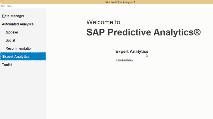Image resolution: width=213 pixels, height=119 pixels.
Task: Select Automated Analytics in the sidebar
Action: 18,24
